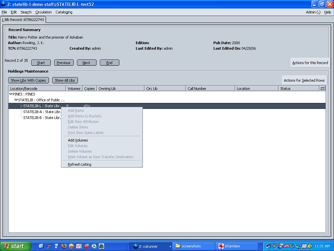334x251 pixels.
Task: Click the ATI icon in the system tray
Action: tap(286, 246)
